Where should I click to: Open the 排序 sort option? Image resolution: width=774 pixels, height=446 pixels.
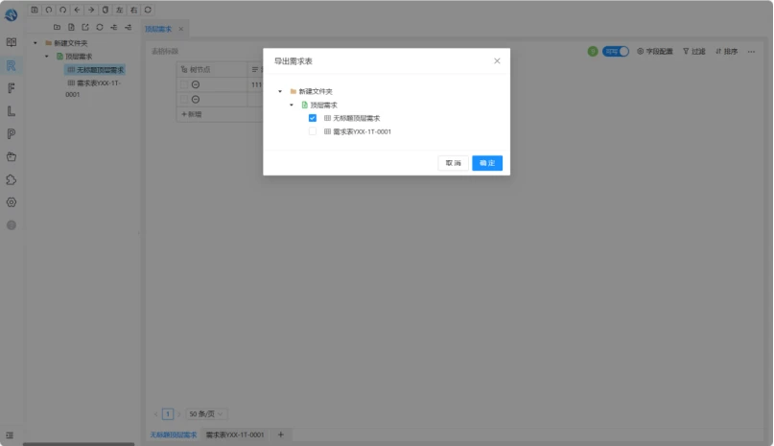(x=727, y=52)
